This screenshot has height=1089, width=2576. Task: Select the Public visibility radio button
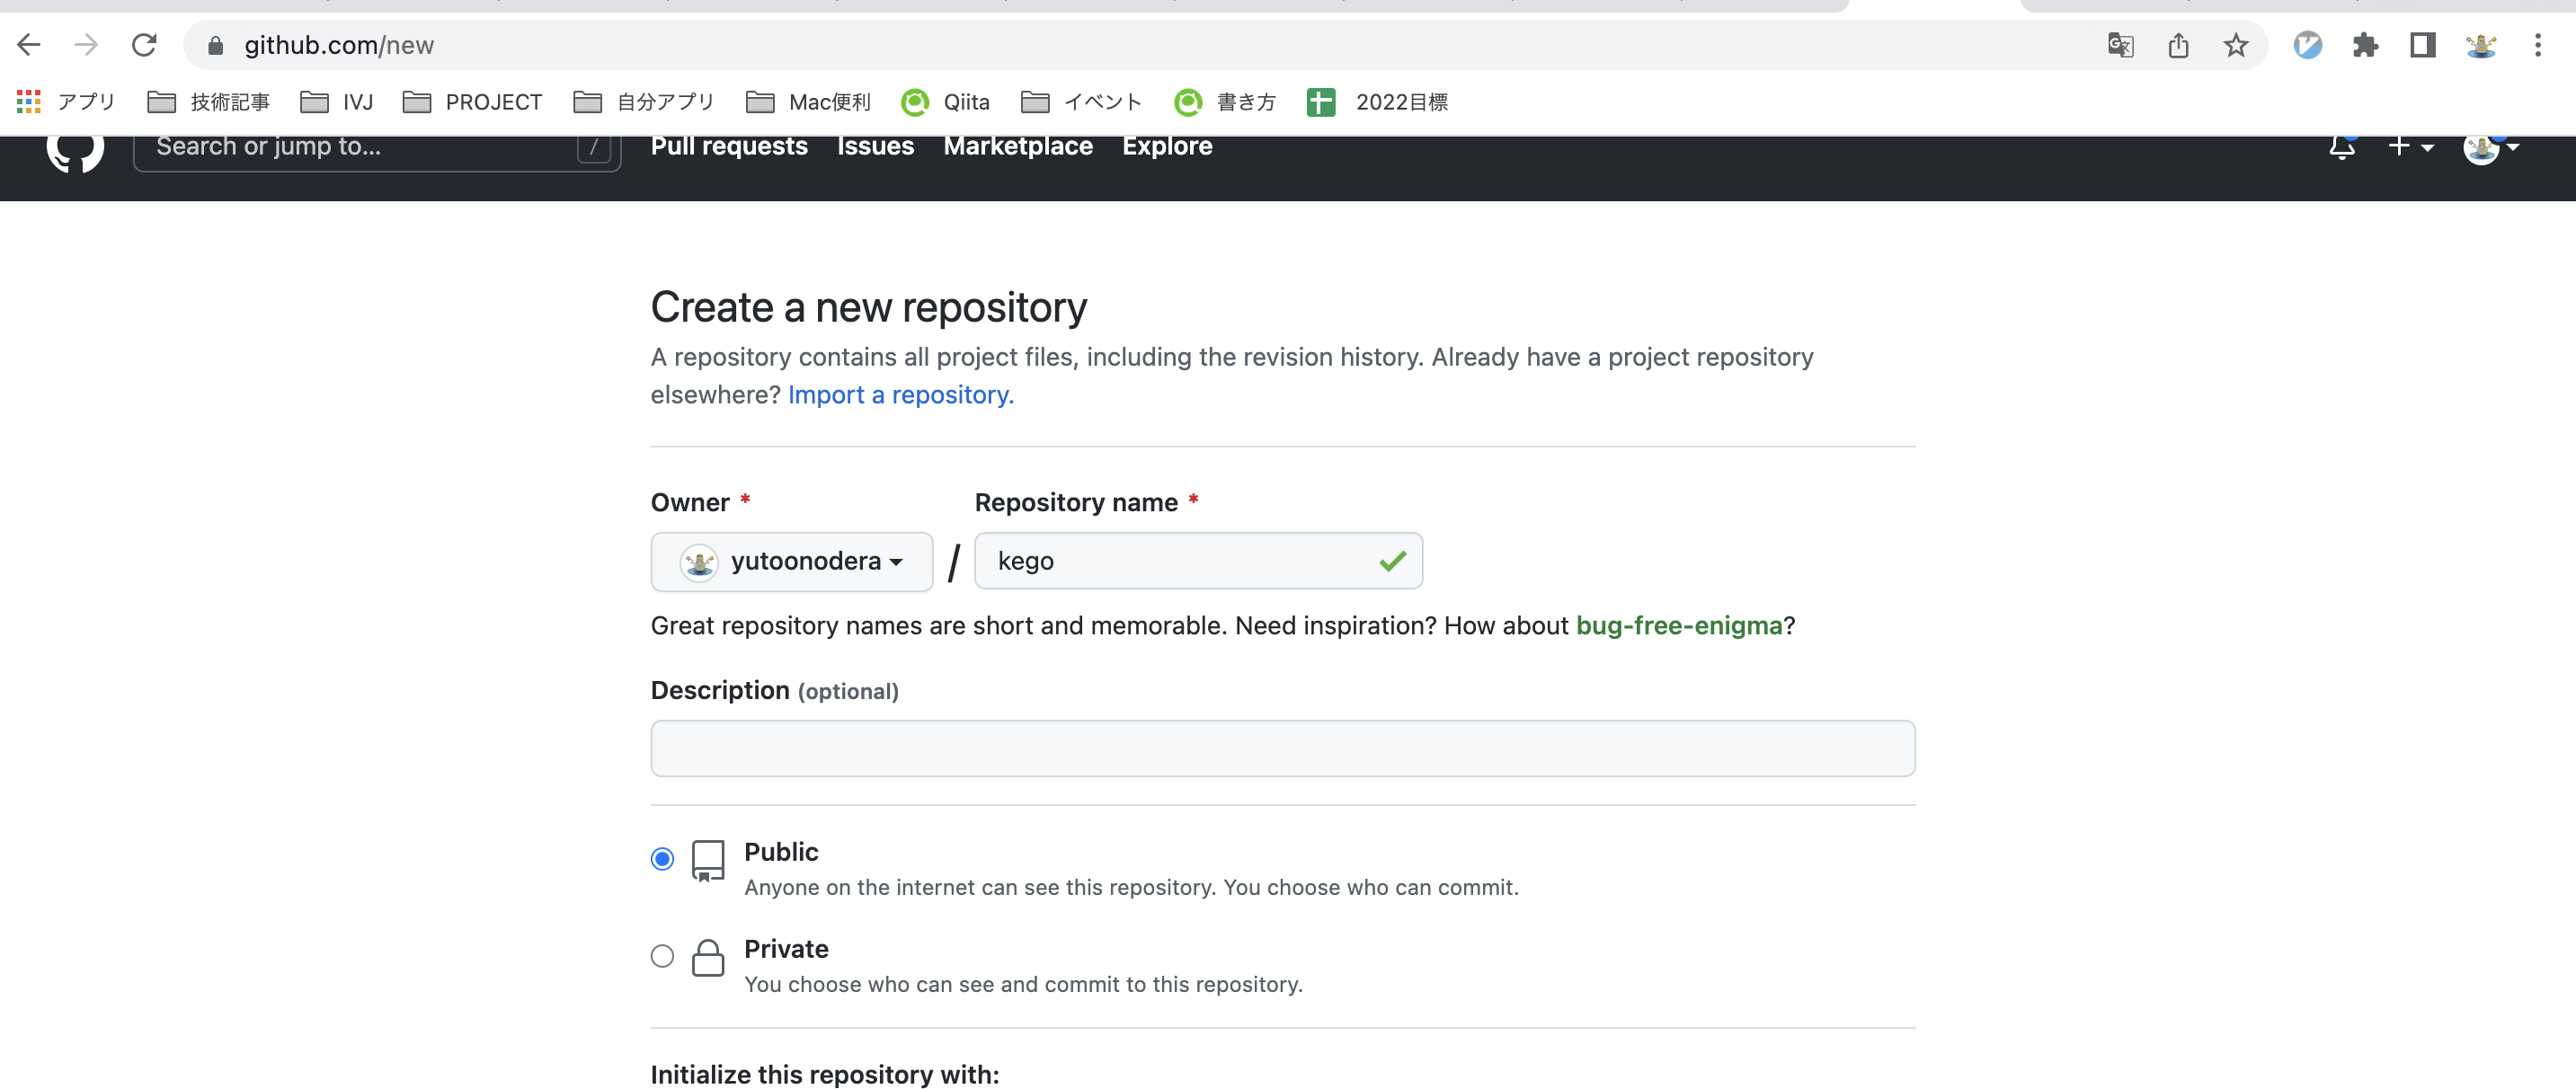coord(662,859)
